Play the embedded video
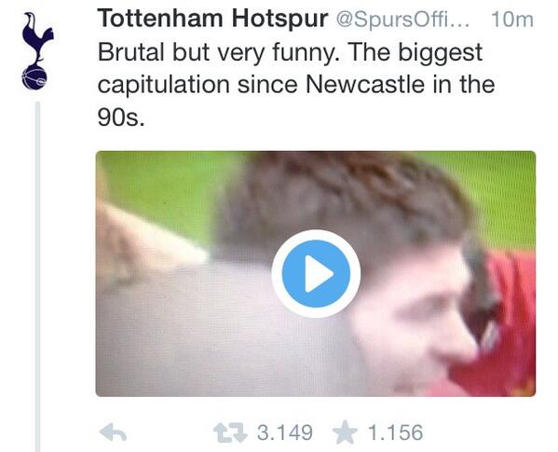This screenshot has width=558, height=452. 316,273
